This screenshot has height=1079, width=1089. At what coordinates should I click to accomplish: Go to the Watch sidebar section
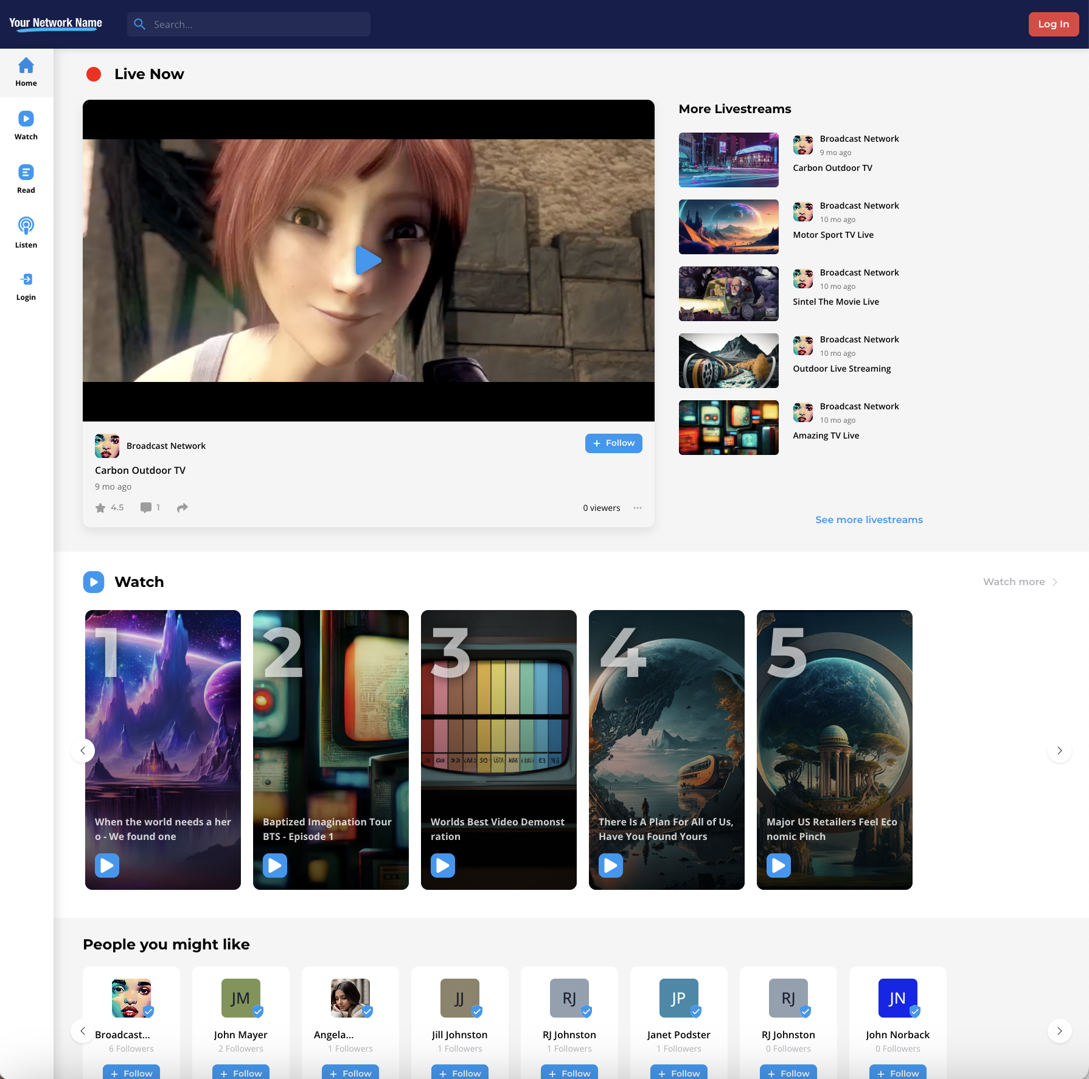pyautogui.click(x=26, y=125)
